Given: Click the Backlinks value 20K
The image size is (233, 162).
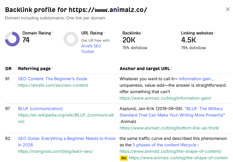Looking at the screenshot, I should pyautogui.click(x=129, y=40).
